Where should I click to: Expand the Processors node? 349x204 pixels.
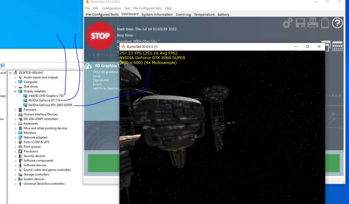pos(15,151)
